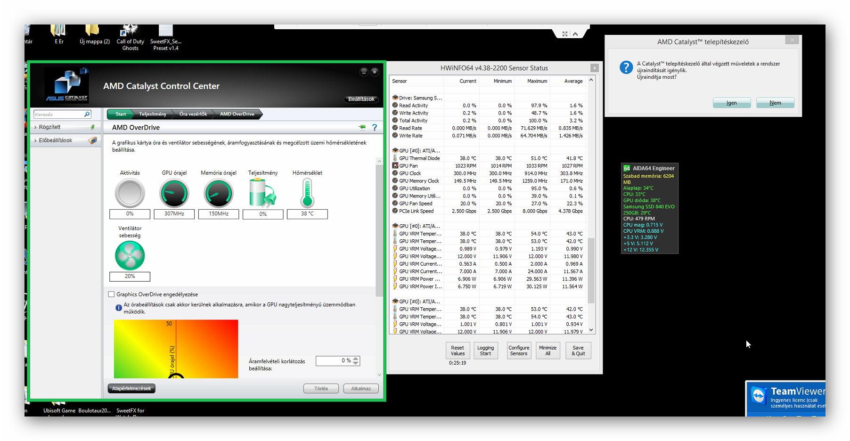This screenshot has height=441, width=850.
Task: Click Nem in the installer dialog
Action: coord(775,103)
